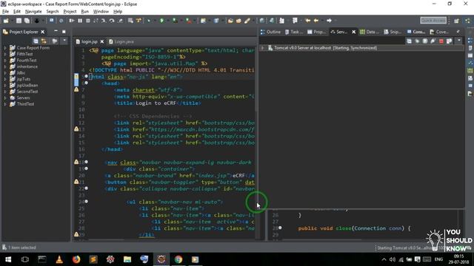The image size is (474, 266).
Task: Click the editor horizontal scrollbar
Action: [106, 240]
